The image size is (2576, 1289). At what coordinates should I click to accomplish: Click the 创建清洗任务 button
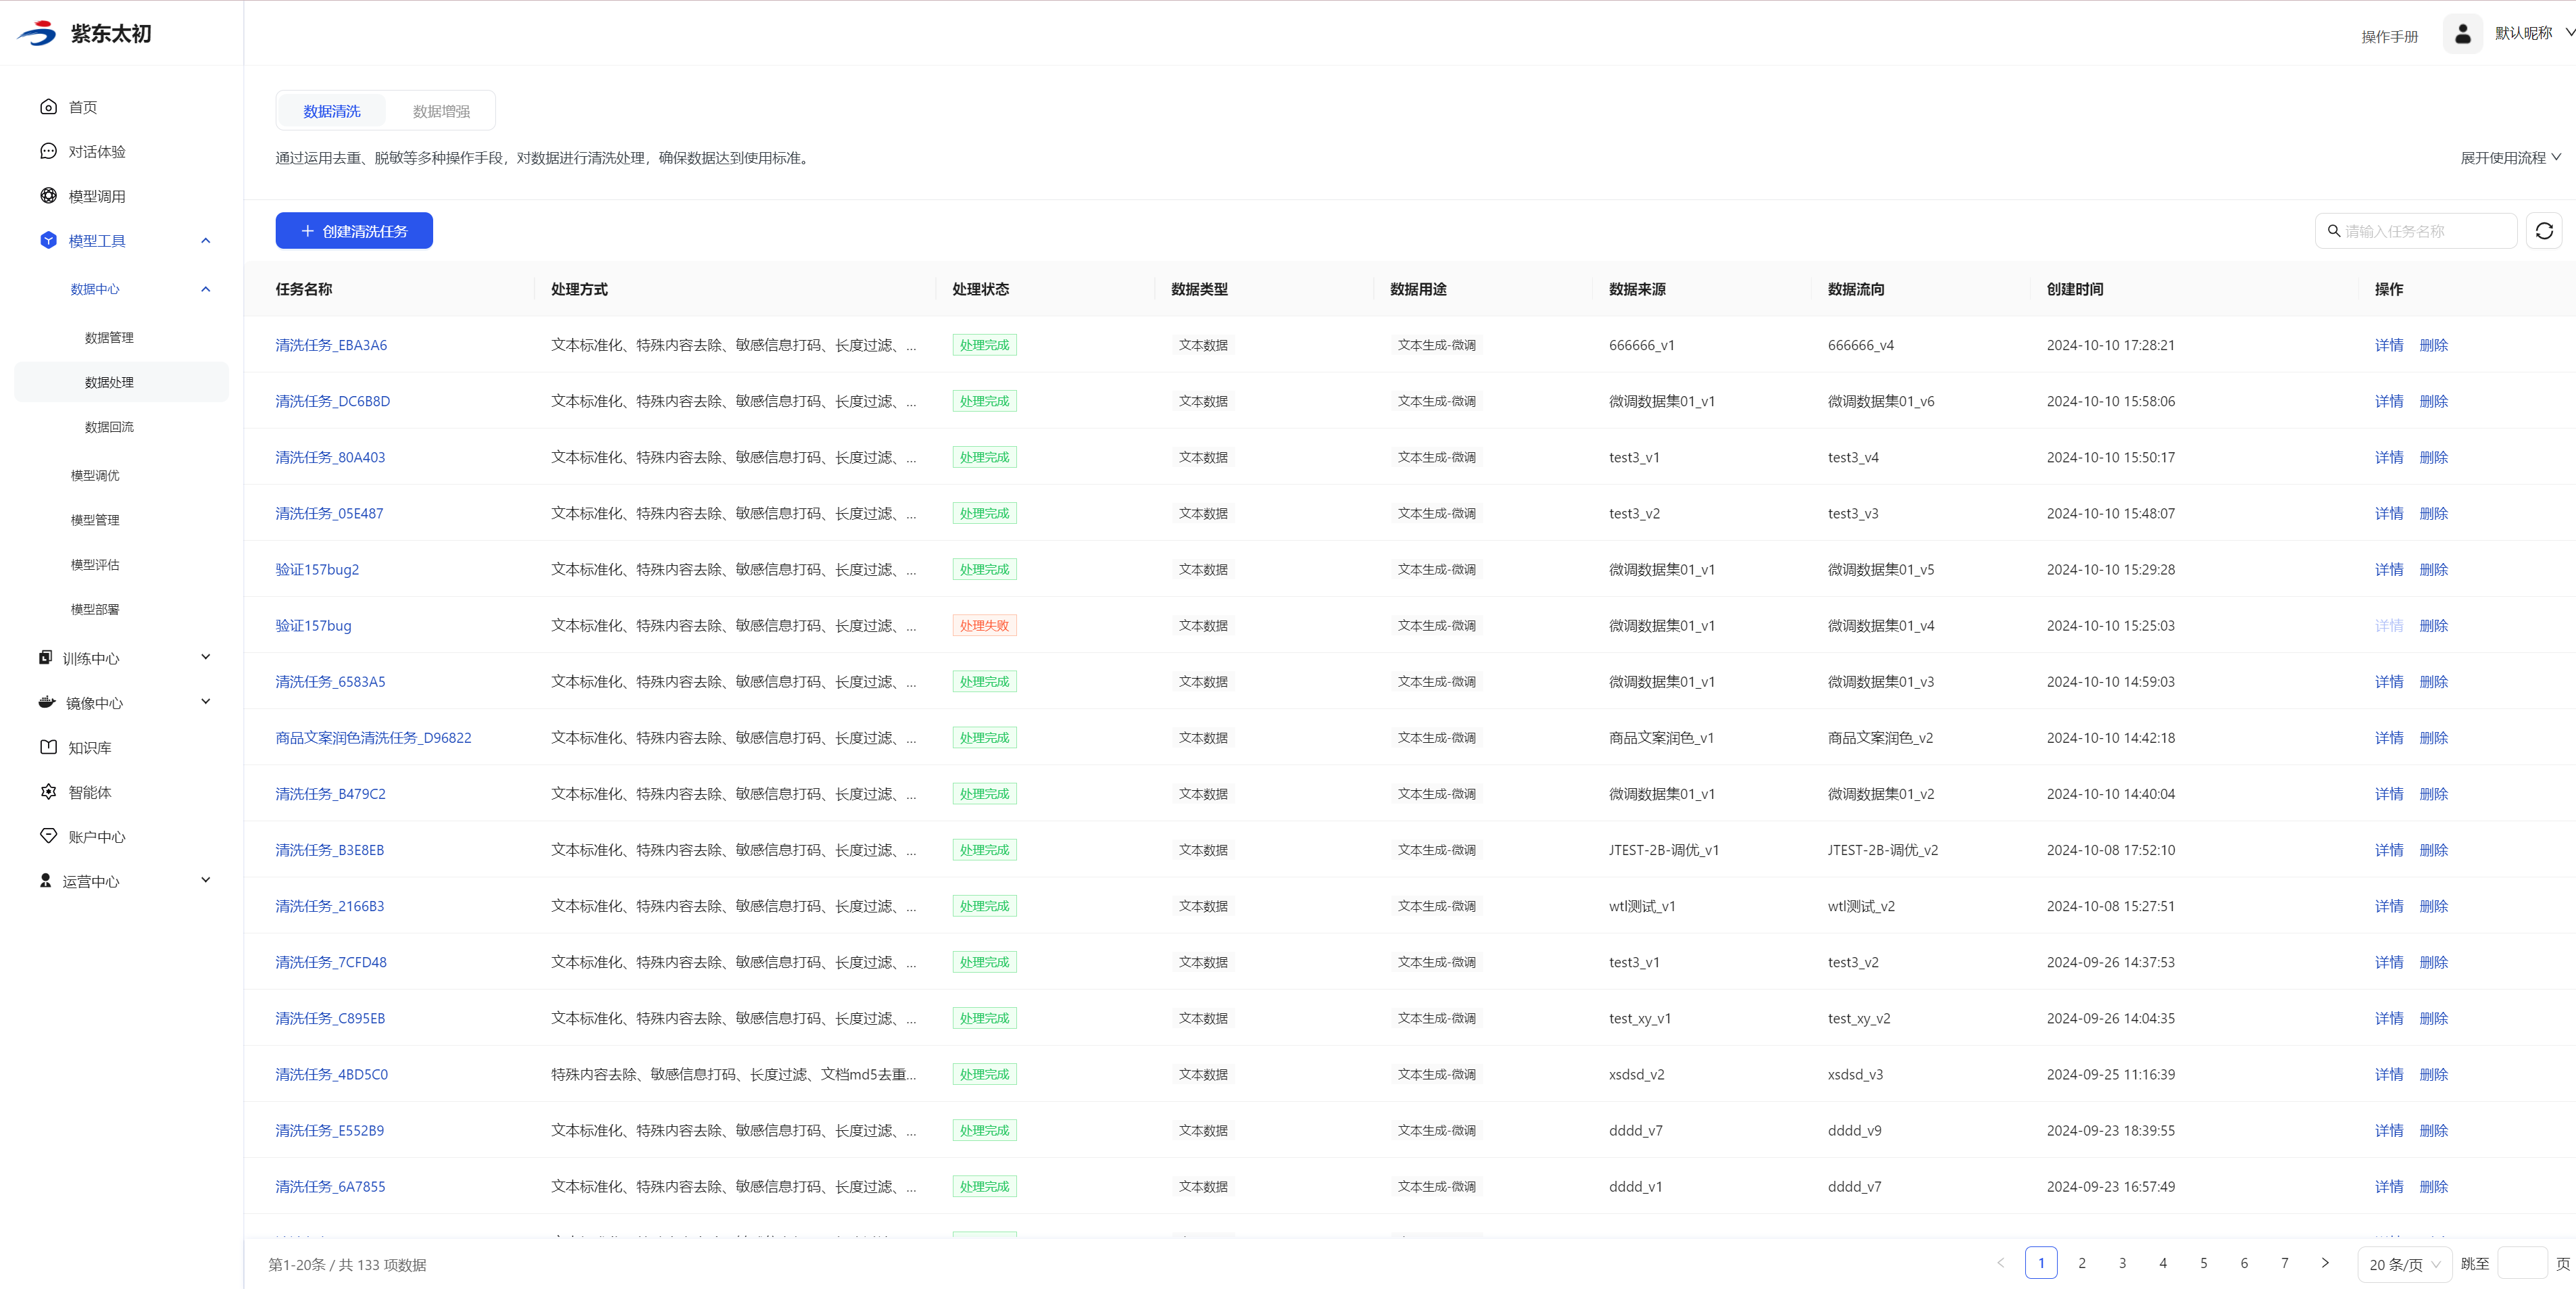354,231
